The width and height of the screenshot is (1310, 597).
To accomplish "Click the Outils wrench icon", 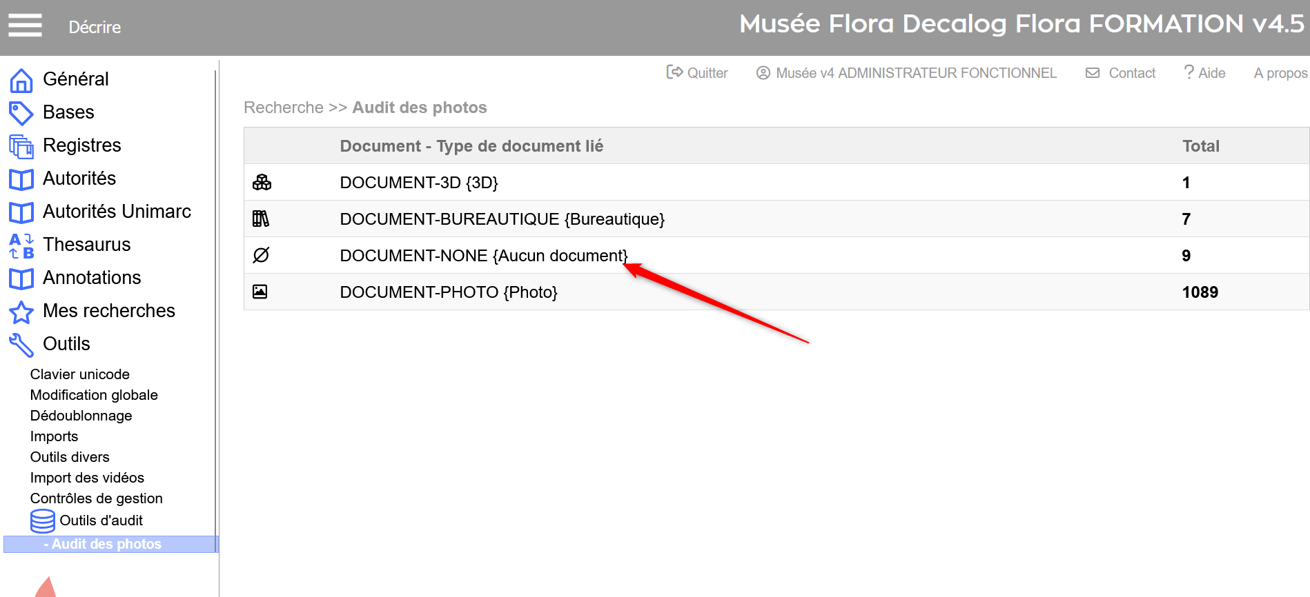I will [21, 345].
